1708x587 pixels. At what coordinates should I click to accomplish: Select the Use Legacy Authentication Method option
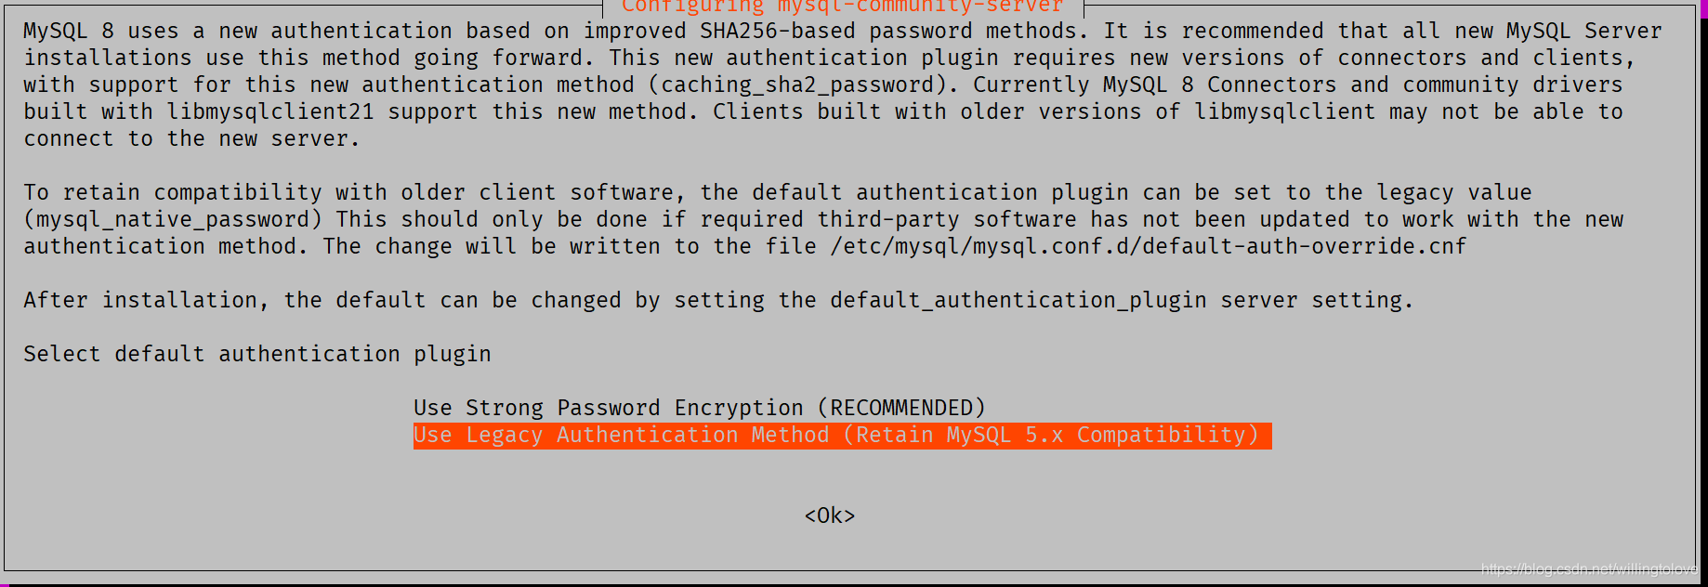click(841, 435)
